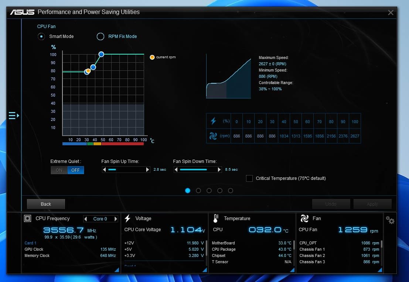Select Smart Mode radio button

click(x=41, y=36)
